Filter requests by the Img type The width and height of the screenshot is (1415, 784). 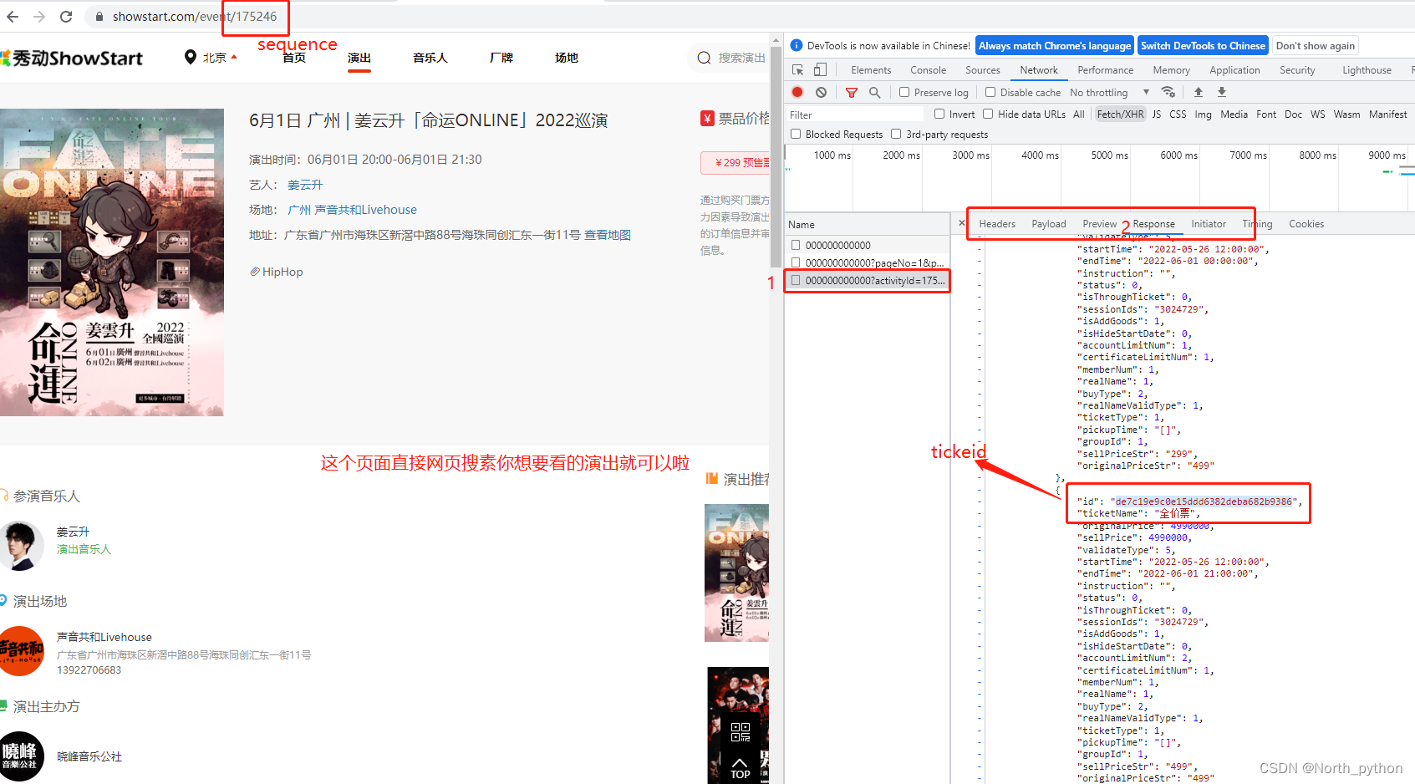coord(1203,115)
